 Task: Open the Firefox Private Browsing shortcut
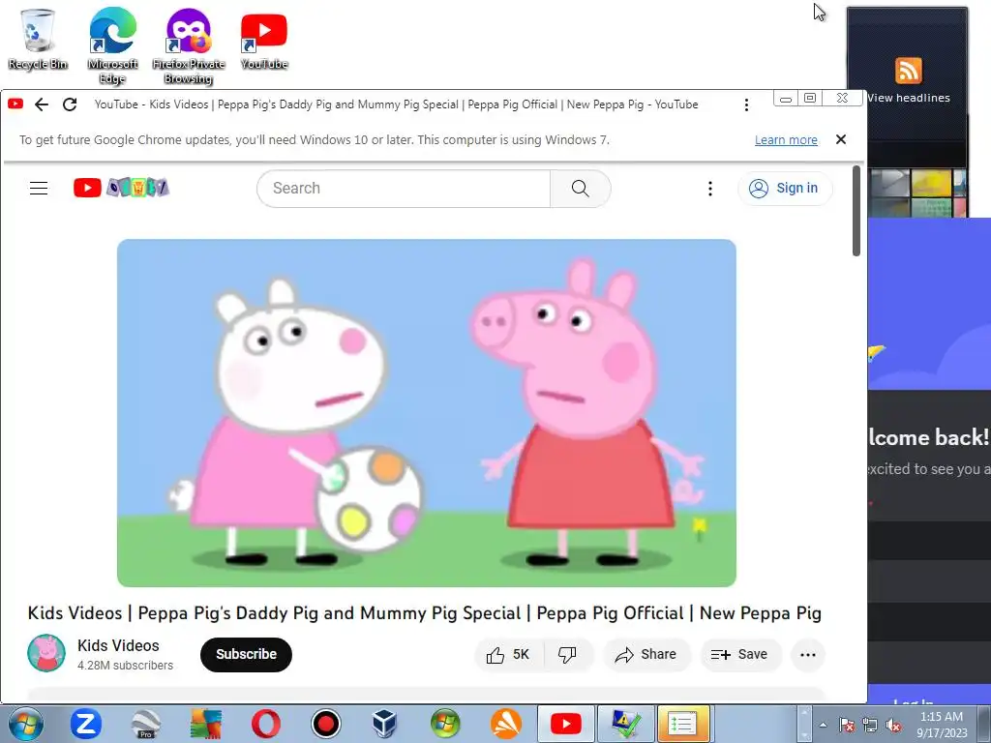pyautogui.click(x=189, y=45)
